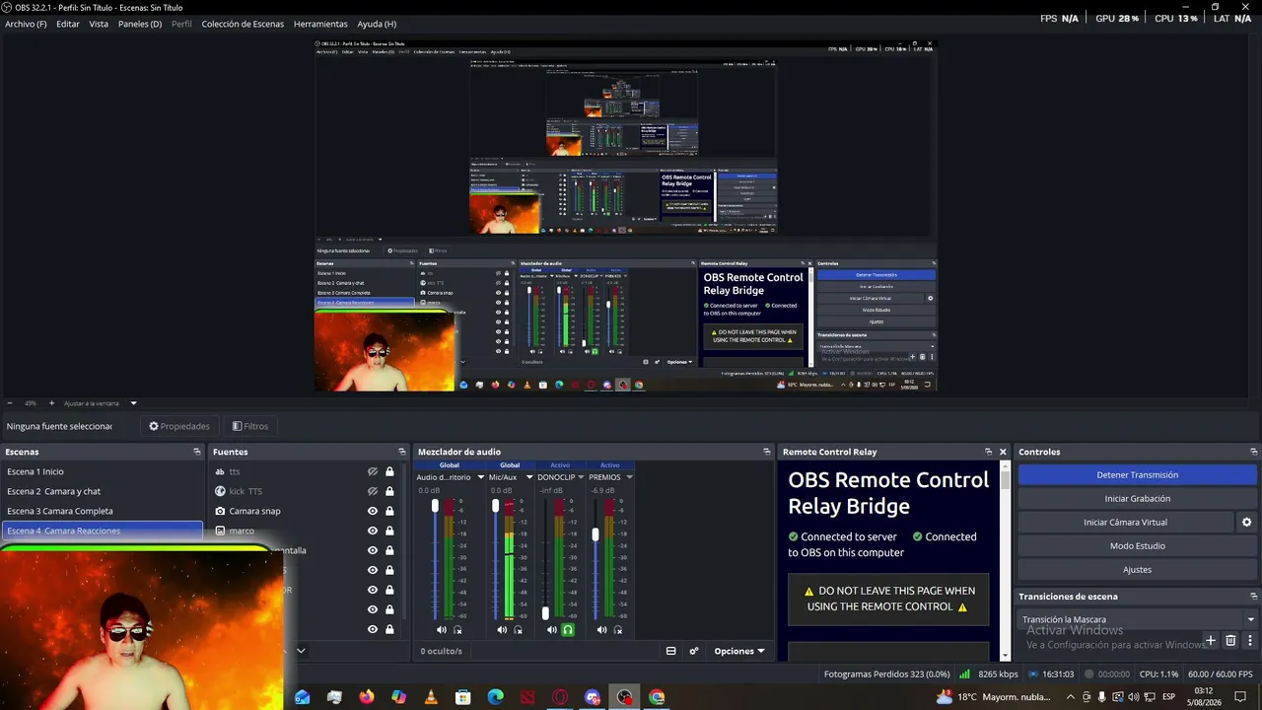Hide the Camara snap source
Viewport: 1262px width, 710px height.
tap(373, 511)
